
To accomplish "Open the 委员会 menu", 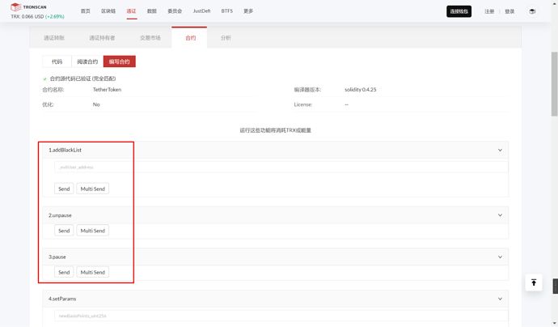I will 175,11.
